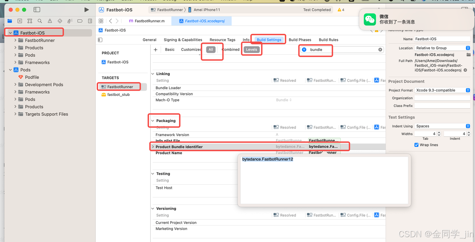Choose the Amei iPhone11 device destination
Viewport: 475px width, 242px height.
pyautogui.click(x=204, y=10)
